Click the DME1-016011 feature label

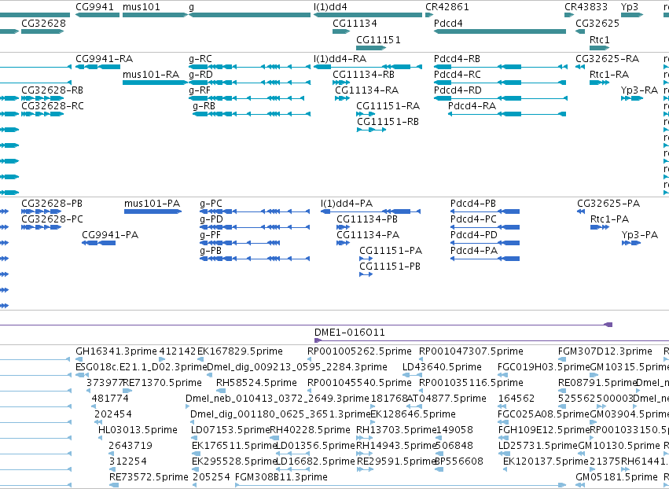pyautogui.click(x=349, y=332)
